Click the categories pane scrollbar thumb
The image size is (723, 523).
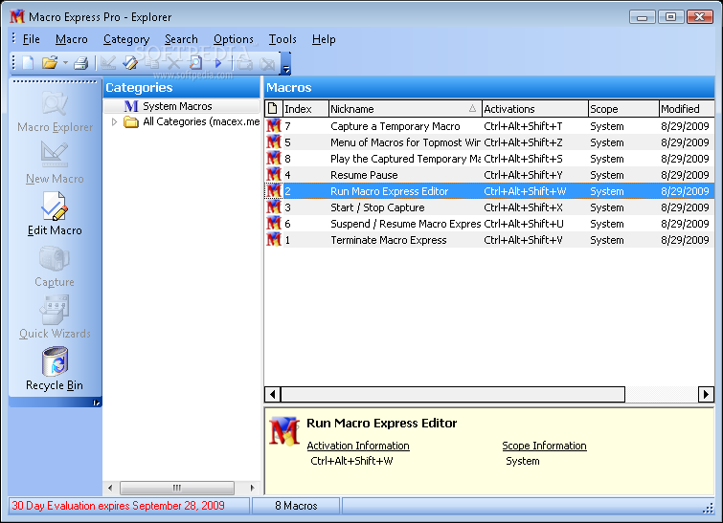coord(177,488)
